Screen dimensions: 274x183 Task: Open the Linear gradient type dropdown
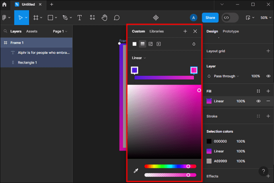pyautogui.click(x=139, y=58)
